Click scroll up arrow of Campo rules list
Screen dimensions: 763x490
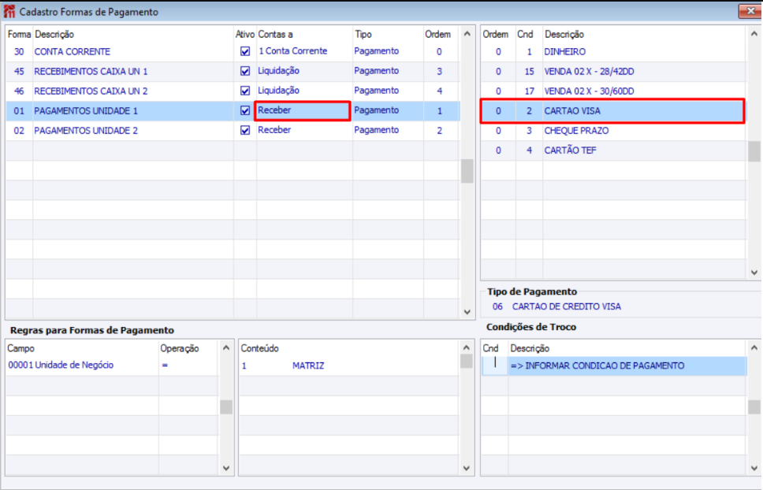(x=226, y=348)
